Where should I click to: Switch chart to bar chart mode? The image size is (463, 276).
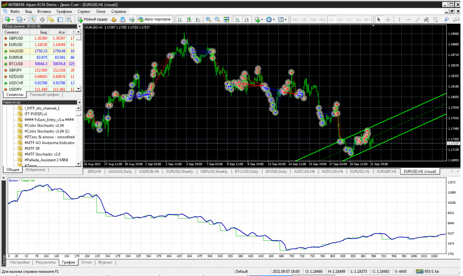180,19
